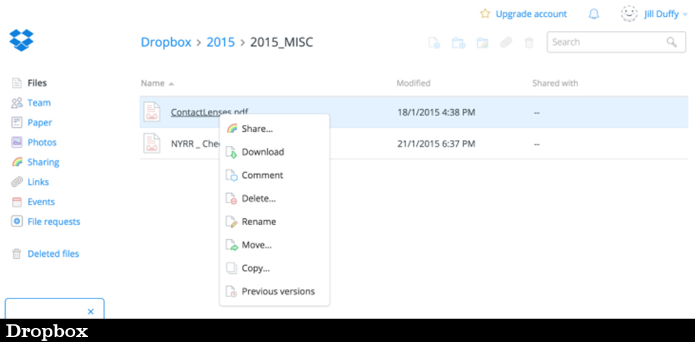
Task: Click the ContactLenses.pdf file icon
Action: (152, 112)
